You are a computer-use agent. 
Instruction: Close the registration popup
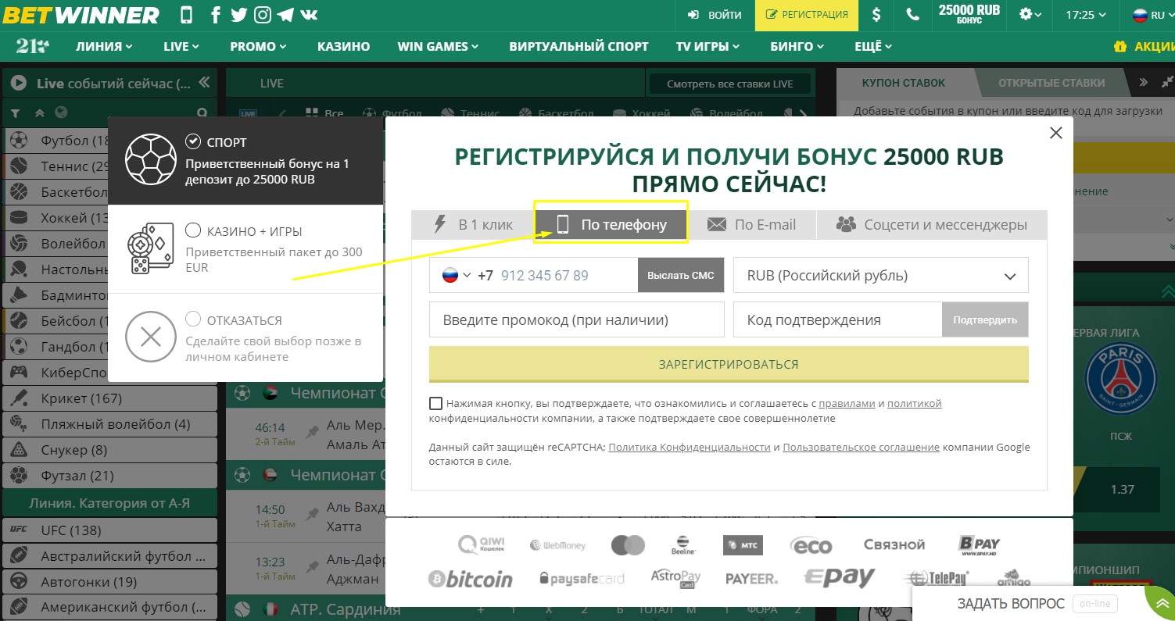(x=1056, y=133)
